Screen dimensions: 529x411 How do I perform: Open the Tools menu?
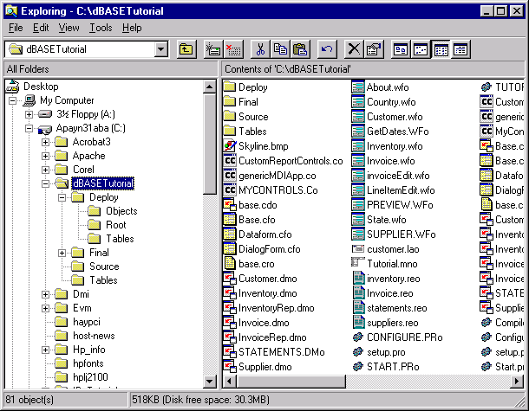(101, 28)
